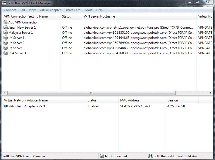215x160 pixels.
Task: Click the right horizontal scroll arrow
Action: pyautogui.click(x=211, y=93)
